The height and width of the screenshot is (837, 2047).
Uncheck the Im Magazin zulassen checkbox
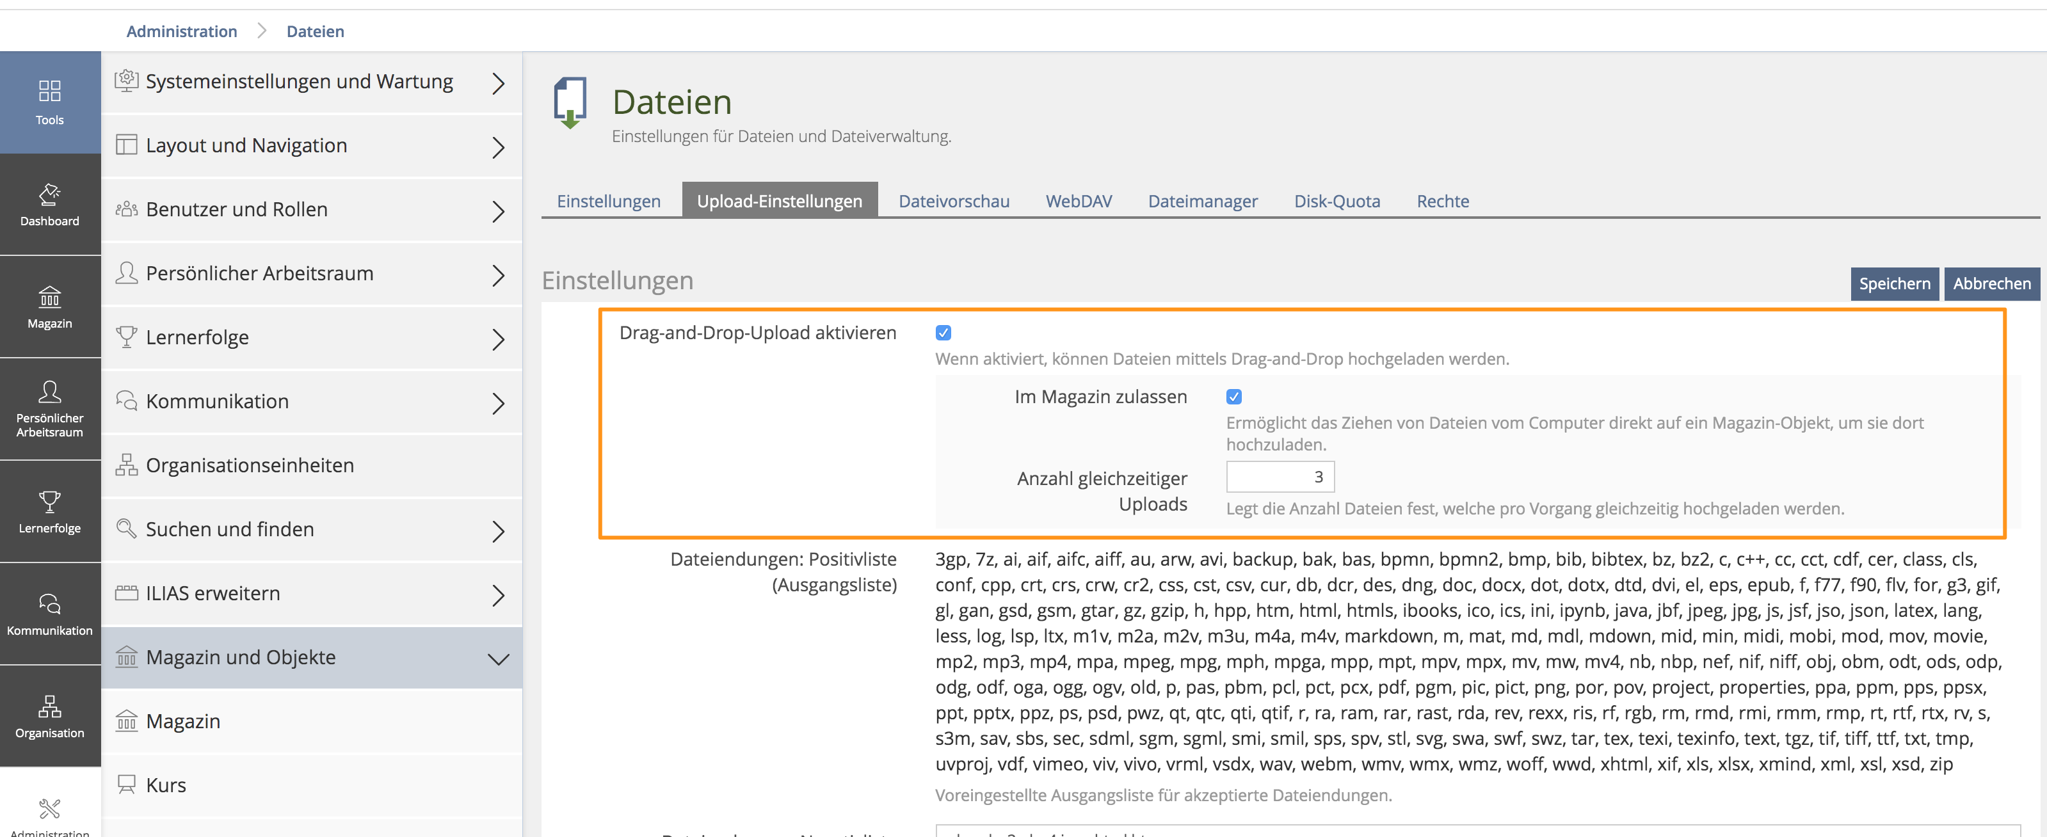[1233, 397]
